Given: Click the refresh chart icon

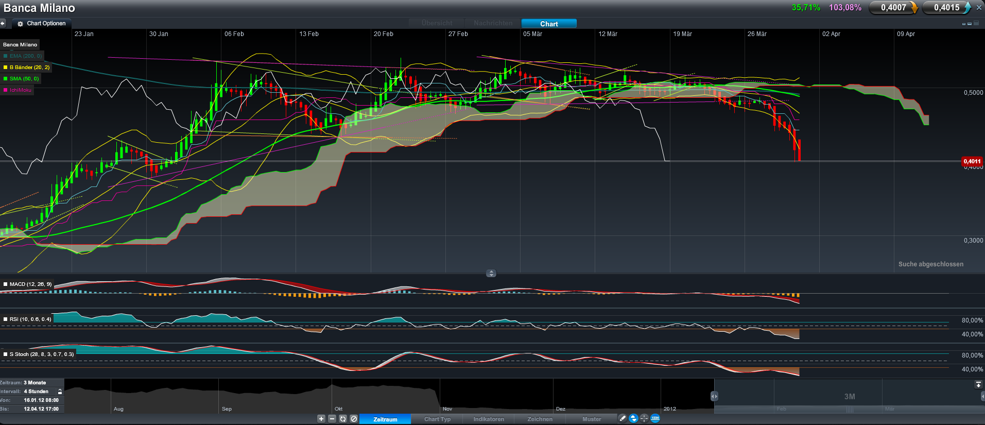Looking at the screenshot, I should [343, 419].
